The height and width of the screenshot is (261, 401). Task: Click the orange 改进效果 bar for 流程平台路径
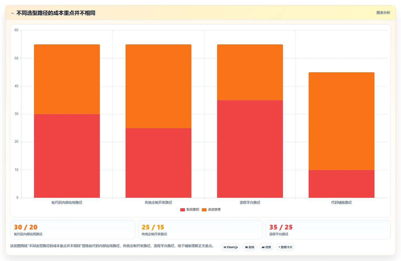tap(250, 72)
